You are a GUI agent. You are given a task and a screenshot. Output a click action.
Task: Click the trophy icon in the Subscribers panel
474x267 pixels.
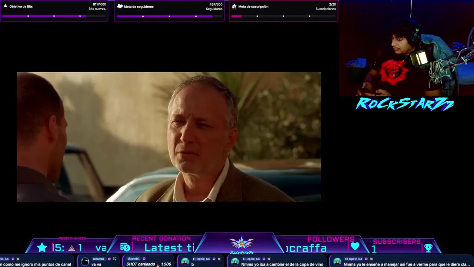click(428, 248)
